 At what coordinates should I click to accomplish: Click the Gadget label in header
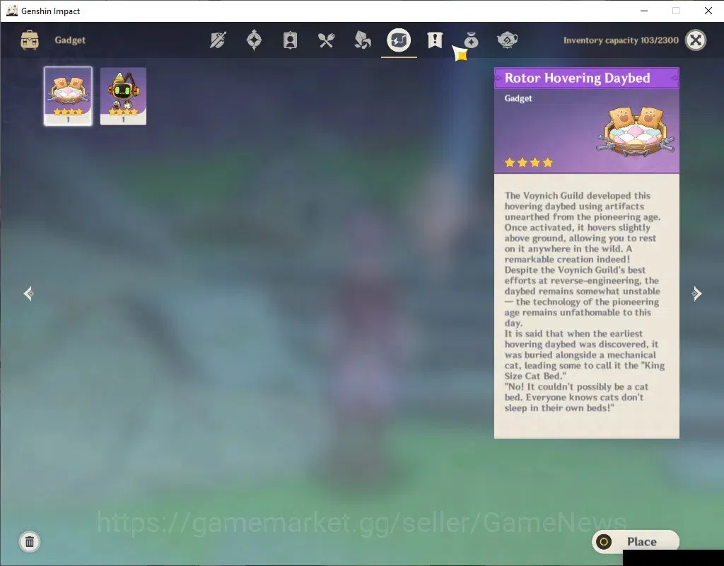point(70,40)
